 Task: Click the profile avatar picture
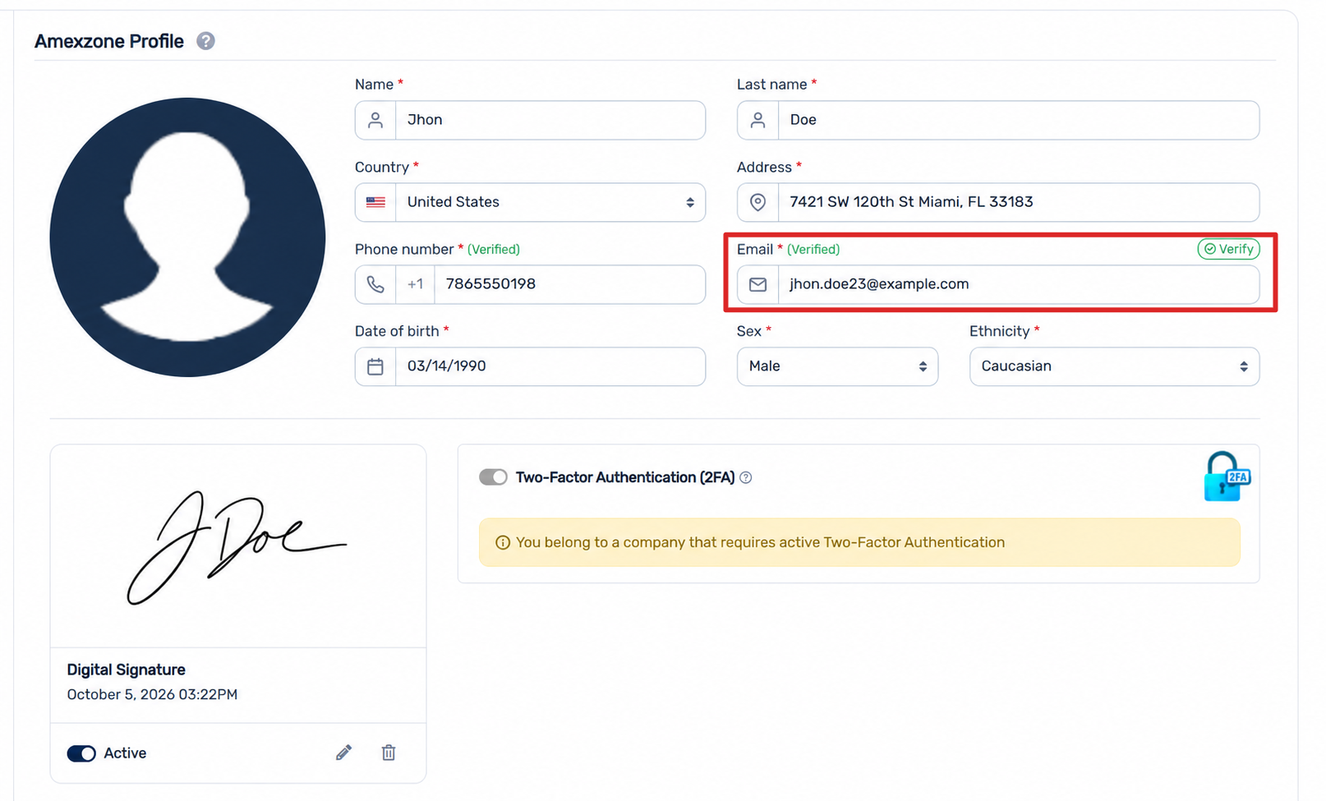[x=187, y=237]
